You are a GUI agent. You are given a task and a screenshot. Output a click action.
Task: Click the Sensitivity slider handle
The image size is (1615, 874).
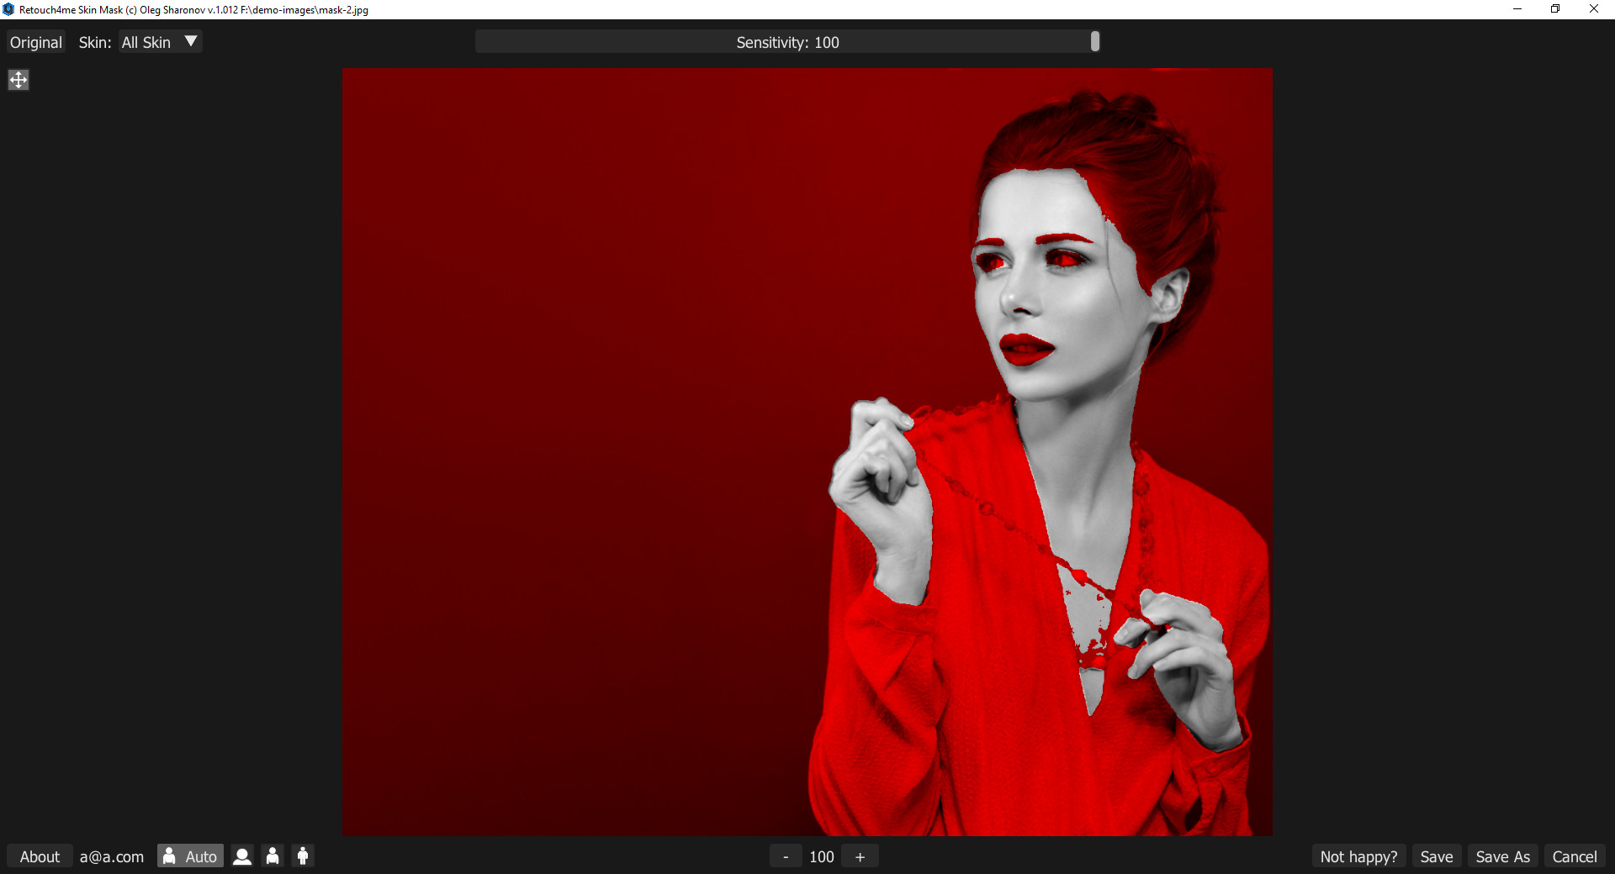[1094, 41]
